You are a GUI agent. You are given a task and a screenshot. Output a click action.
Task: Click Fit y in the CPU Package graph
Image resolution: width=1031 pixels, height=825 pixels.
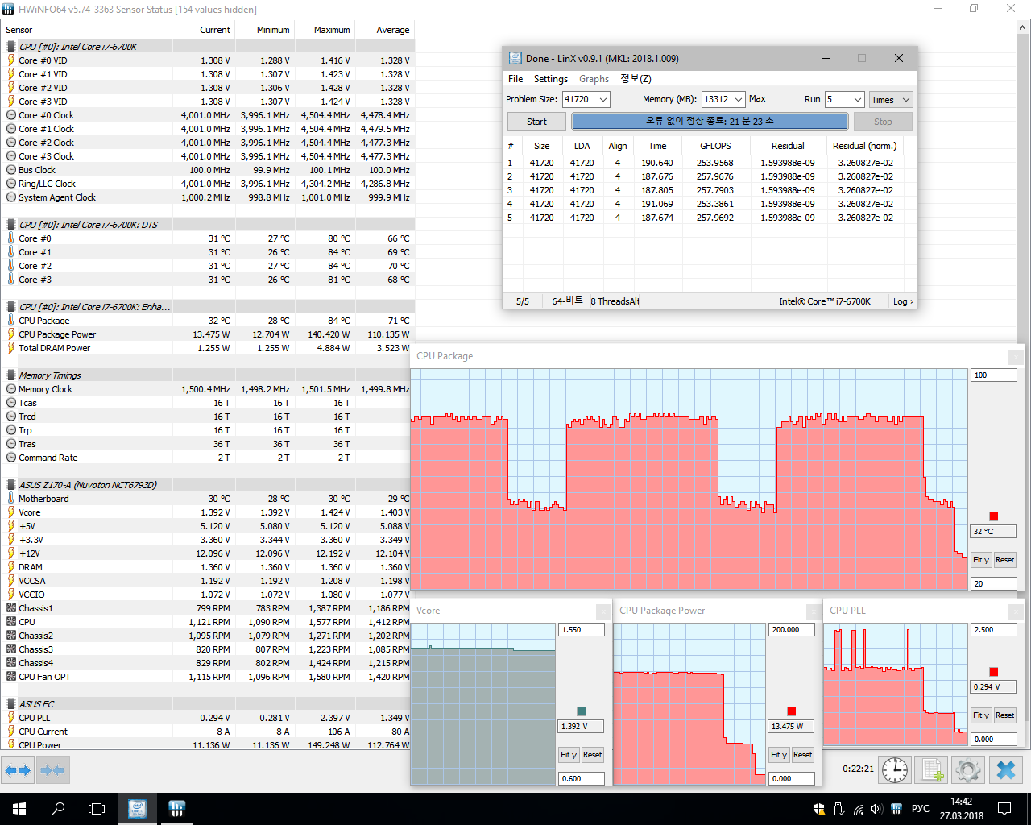980,560
